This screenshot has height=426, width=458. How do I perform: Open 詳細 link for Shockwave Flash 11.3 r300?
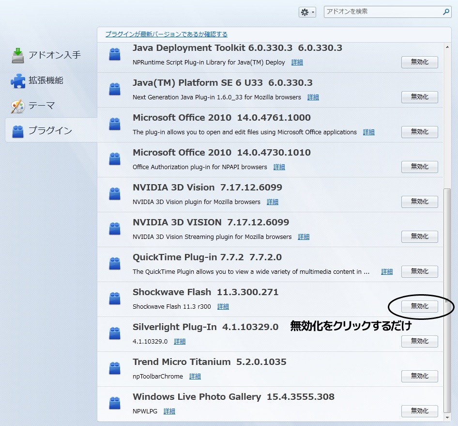(223, 306)
